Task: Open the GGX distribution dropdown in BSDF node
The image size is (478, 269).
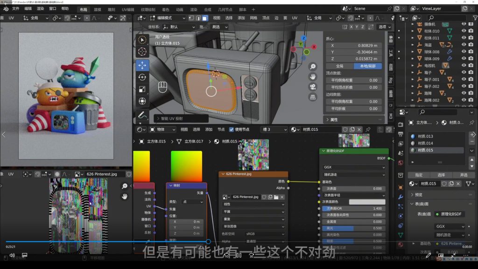Action: [x=354, y=167]
